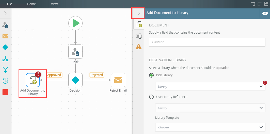Screen dimensions: 270x134
Task: Click the Start node on canvas
Action: 75,23
